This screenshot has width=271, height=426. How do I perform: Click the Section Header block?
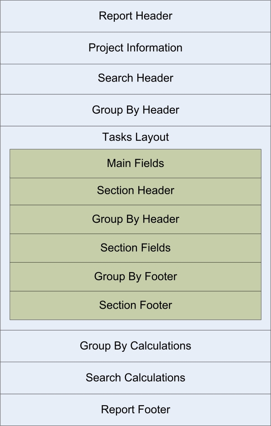tap(135, 191)
